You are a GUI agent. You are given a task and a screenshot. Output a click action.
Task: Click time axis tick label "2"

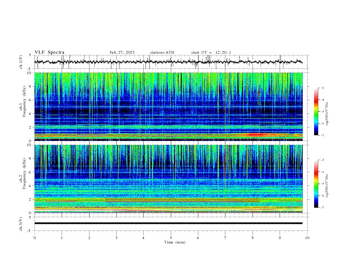click(x=89, y=238)
